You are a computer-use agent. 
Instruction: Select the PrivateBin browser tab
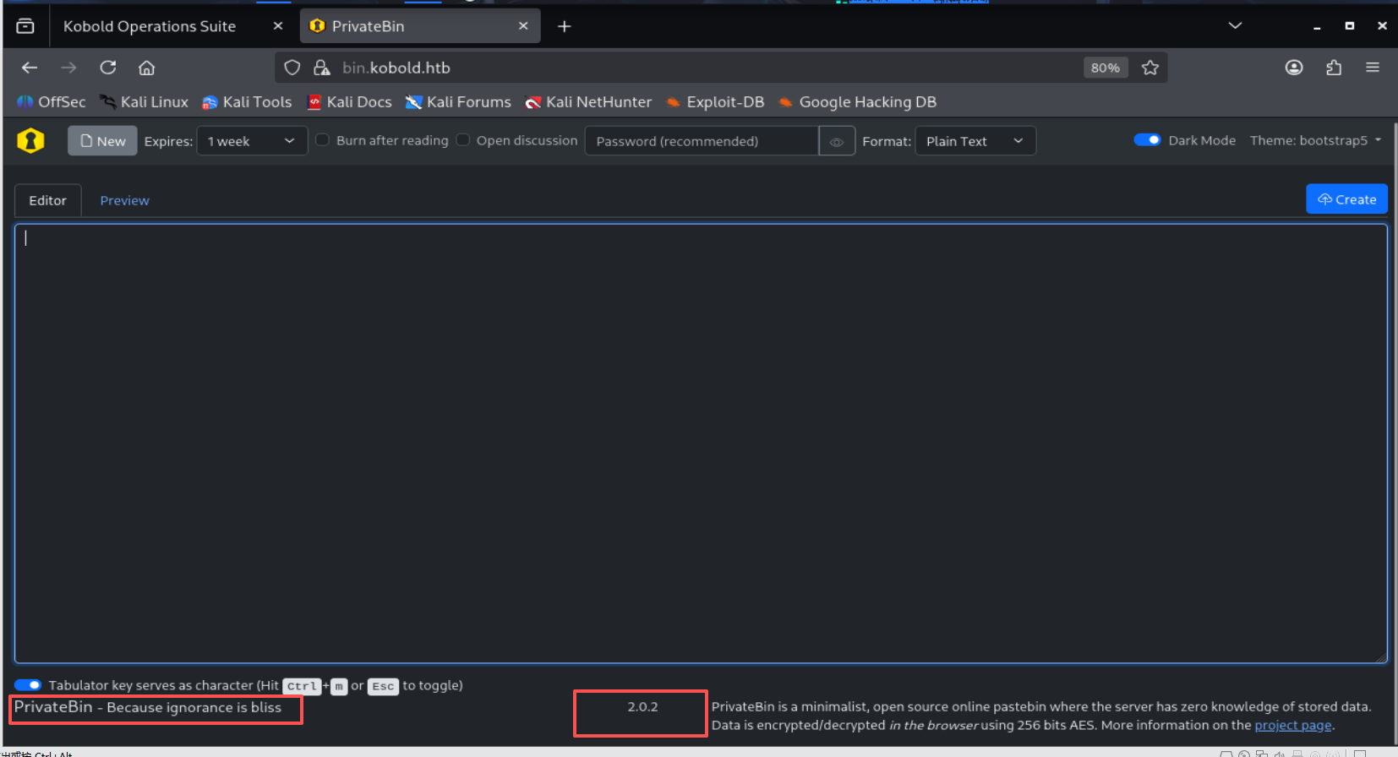click(420, 26)
